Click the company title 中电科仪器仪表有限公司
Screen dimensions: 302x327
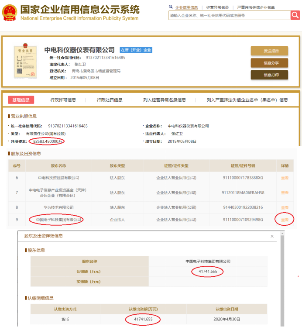tap(79, 50)
